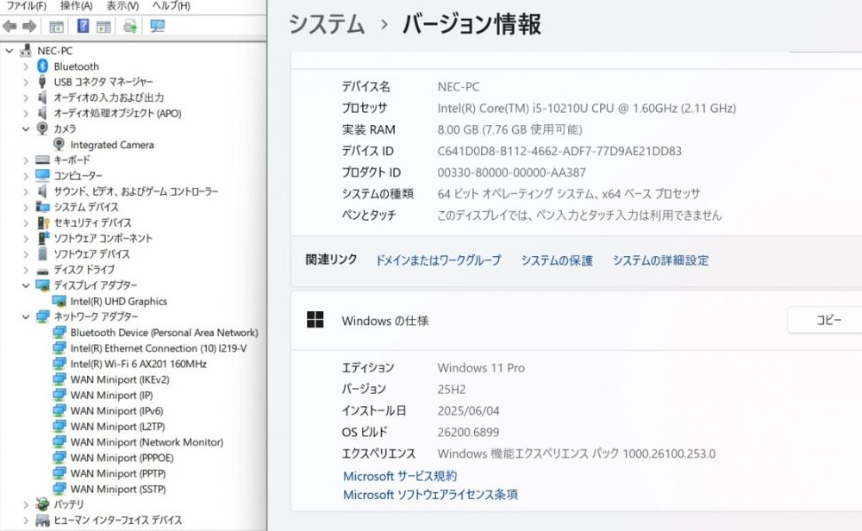
Task: Click the Back arrow in Device Manager toolbar
Action: (9, 26)
